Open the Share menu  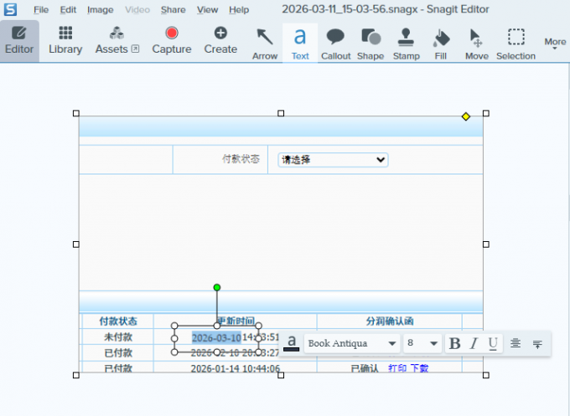pos(173,10)
